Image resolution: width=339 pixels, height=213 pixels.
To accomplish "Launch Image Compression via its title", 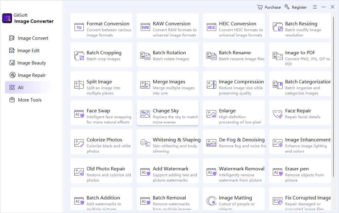I will [x=241, y=82].
